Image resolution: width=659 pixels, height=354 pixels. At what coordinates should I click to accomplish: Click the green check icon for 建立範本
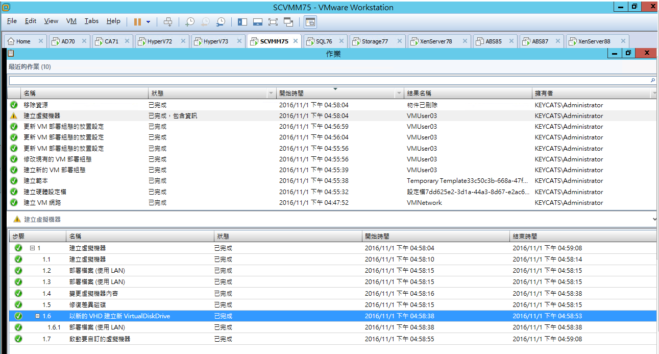(x=14, y=181)
